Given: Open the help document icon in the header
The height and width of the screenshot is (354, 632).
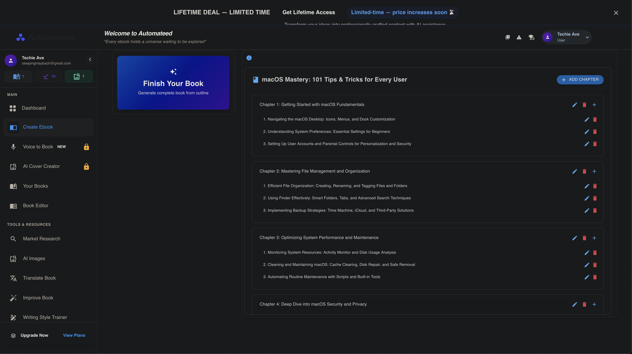Looking at the screenshot, I should (507, 37).
